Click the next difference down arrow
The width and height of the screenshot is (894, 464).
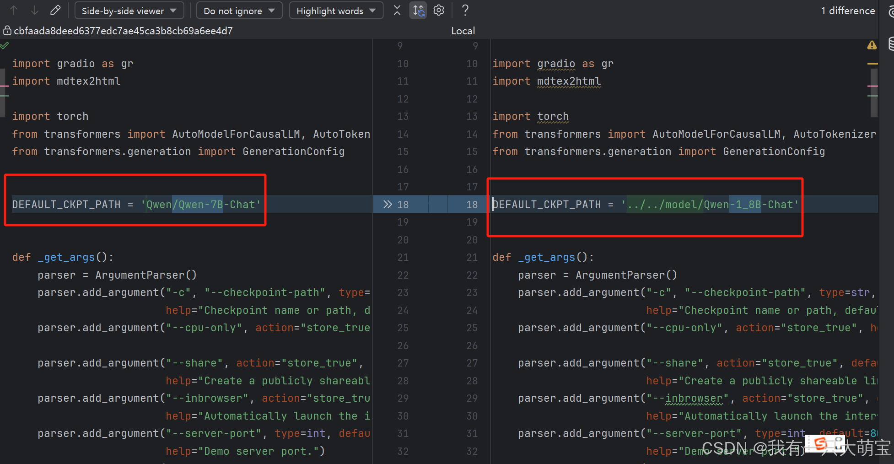pos(34,10)
